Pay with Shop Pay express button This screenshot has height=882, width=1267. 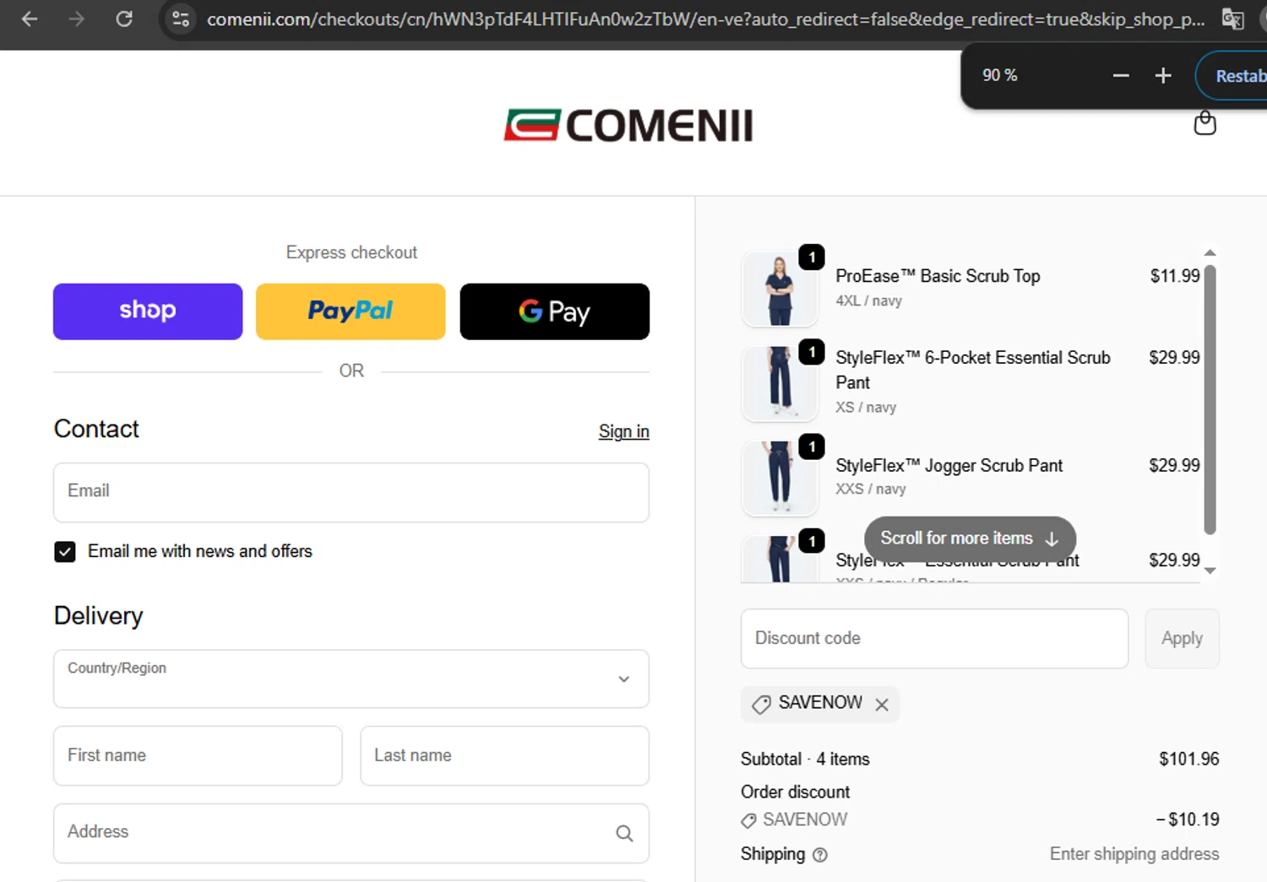(148, 311)
